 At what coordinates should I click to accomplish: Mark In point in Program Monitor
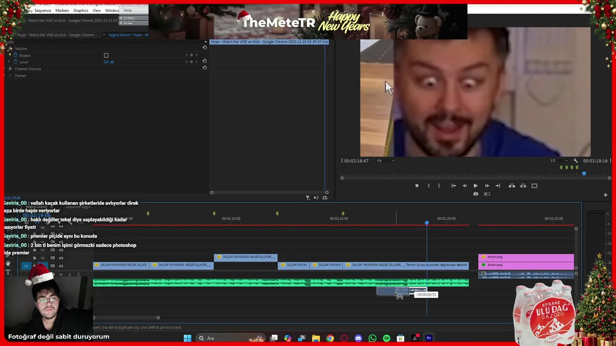click(x=428, y=185)
